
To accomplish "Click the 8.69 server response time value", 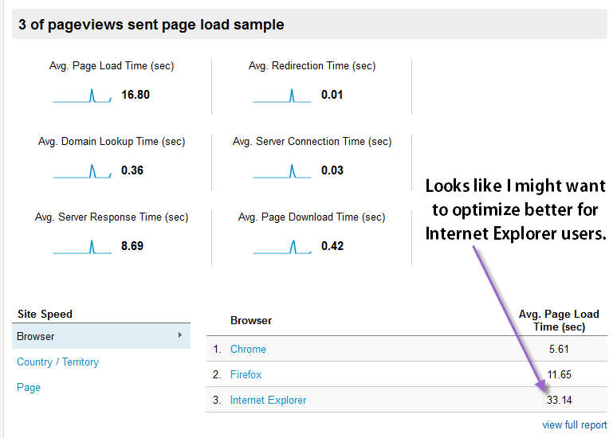I will coord(132,246).
